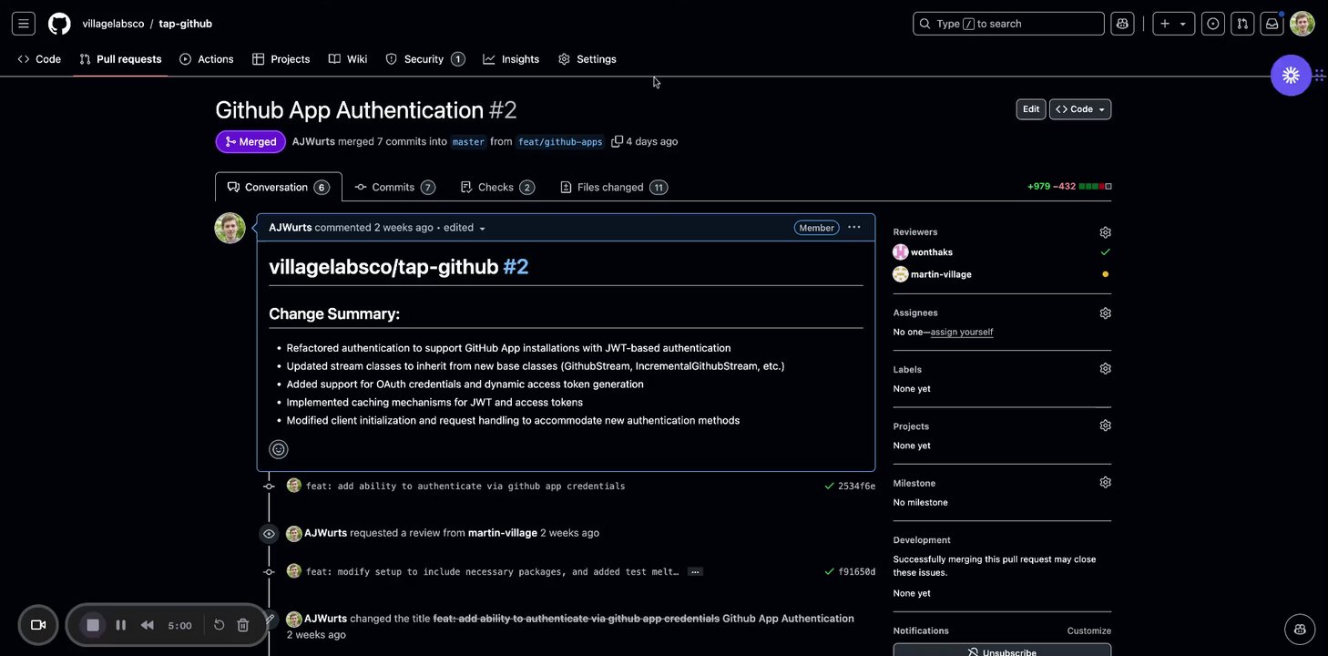Click the Edit title button
1328x656 pixels.
1030,109
